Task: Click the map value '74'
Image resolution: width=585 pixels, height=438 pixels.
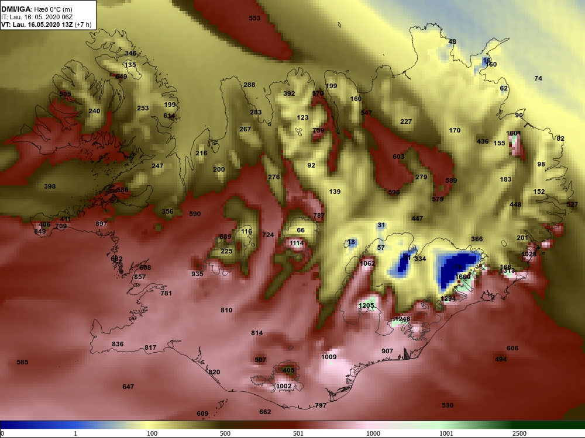Action: pyautogui.click(x=538, y=78)
